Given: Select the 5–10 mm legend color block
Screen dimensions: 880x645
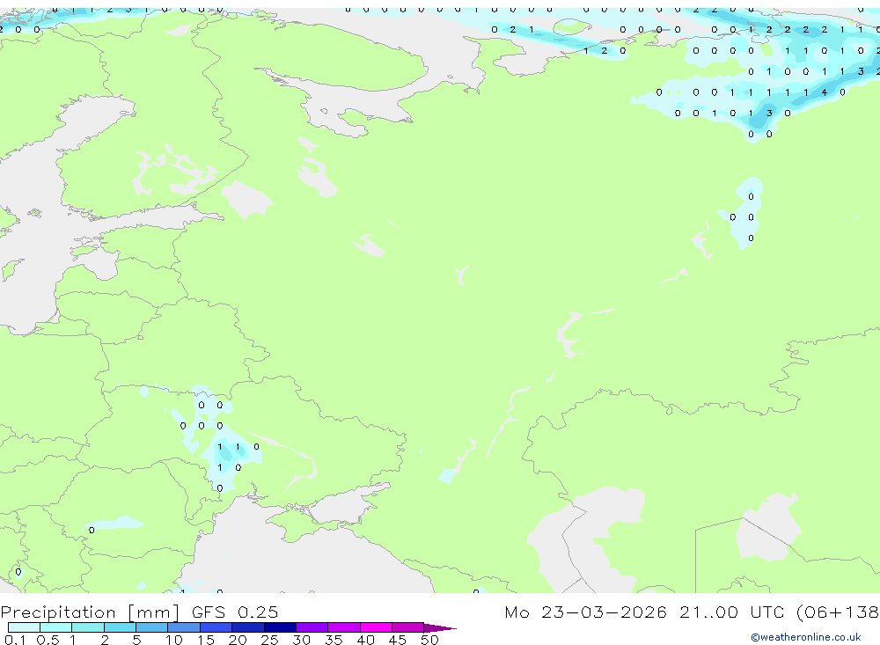Looking at the screenshot, I should (152, 627).
